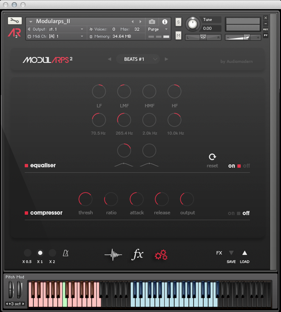Edit the Max voices value 32

click(x=137, y=29)
